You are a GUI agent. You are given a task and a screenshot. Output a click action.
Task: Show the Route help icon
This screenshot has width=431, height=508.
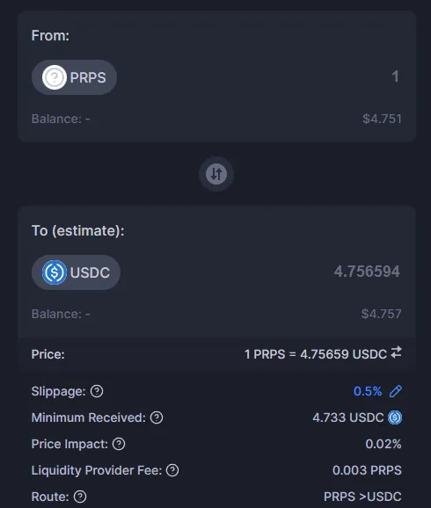80,497
